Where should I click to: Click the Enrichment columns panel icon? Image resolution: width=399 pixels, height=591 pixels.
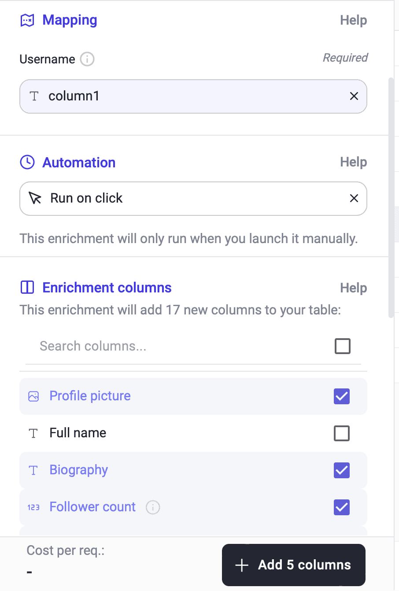pos(27,288)
